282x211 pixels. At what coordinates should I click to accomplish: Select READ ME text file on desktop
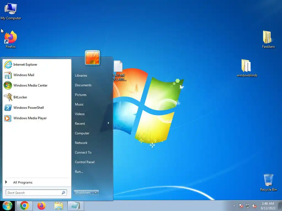pyautogui.click(x=120, y=71)
